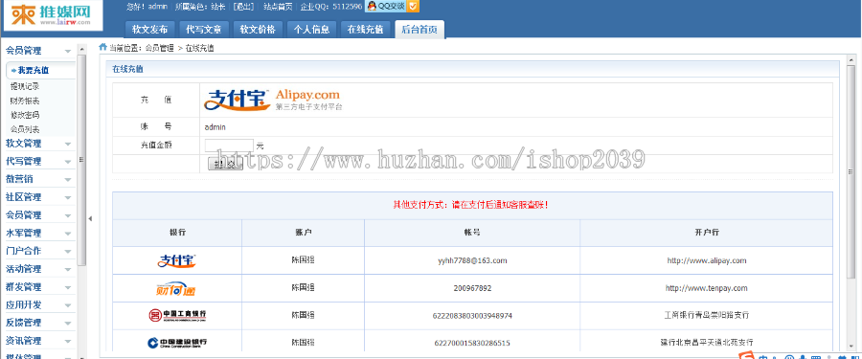Click the submit button under 充值金额
The height and width of the screenshot is (359, 862).
pyautogui.click(x=225, y=164)
